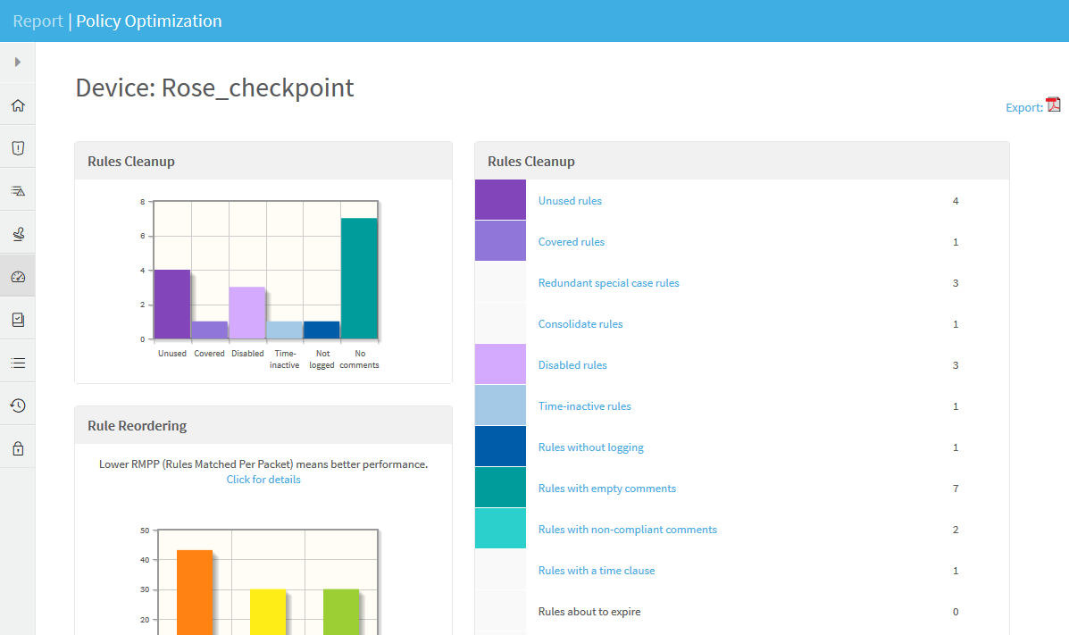This screenshot has height=635, width=1069.
Task: Open the history clock icon in sidebar
Action: [18, 405]
